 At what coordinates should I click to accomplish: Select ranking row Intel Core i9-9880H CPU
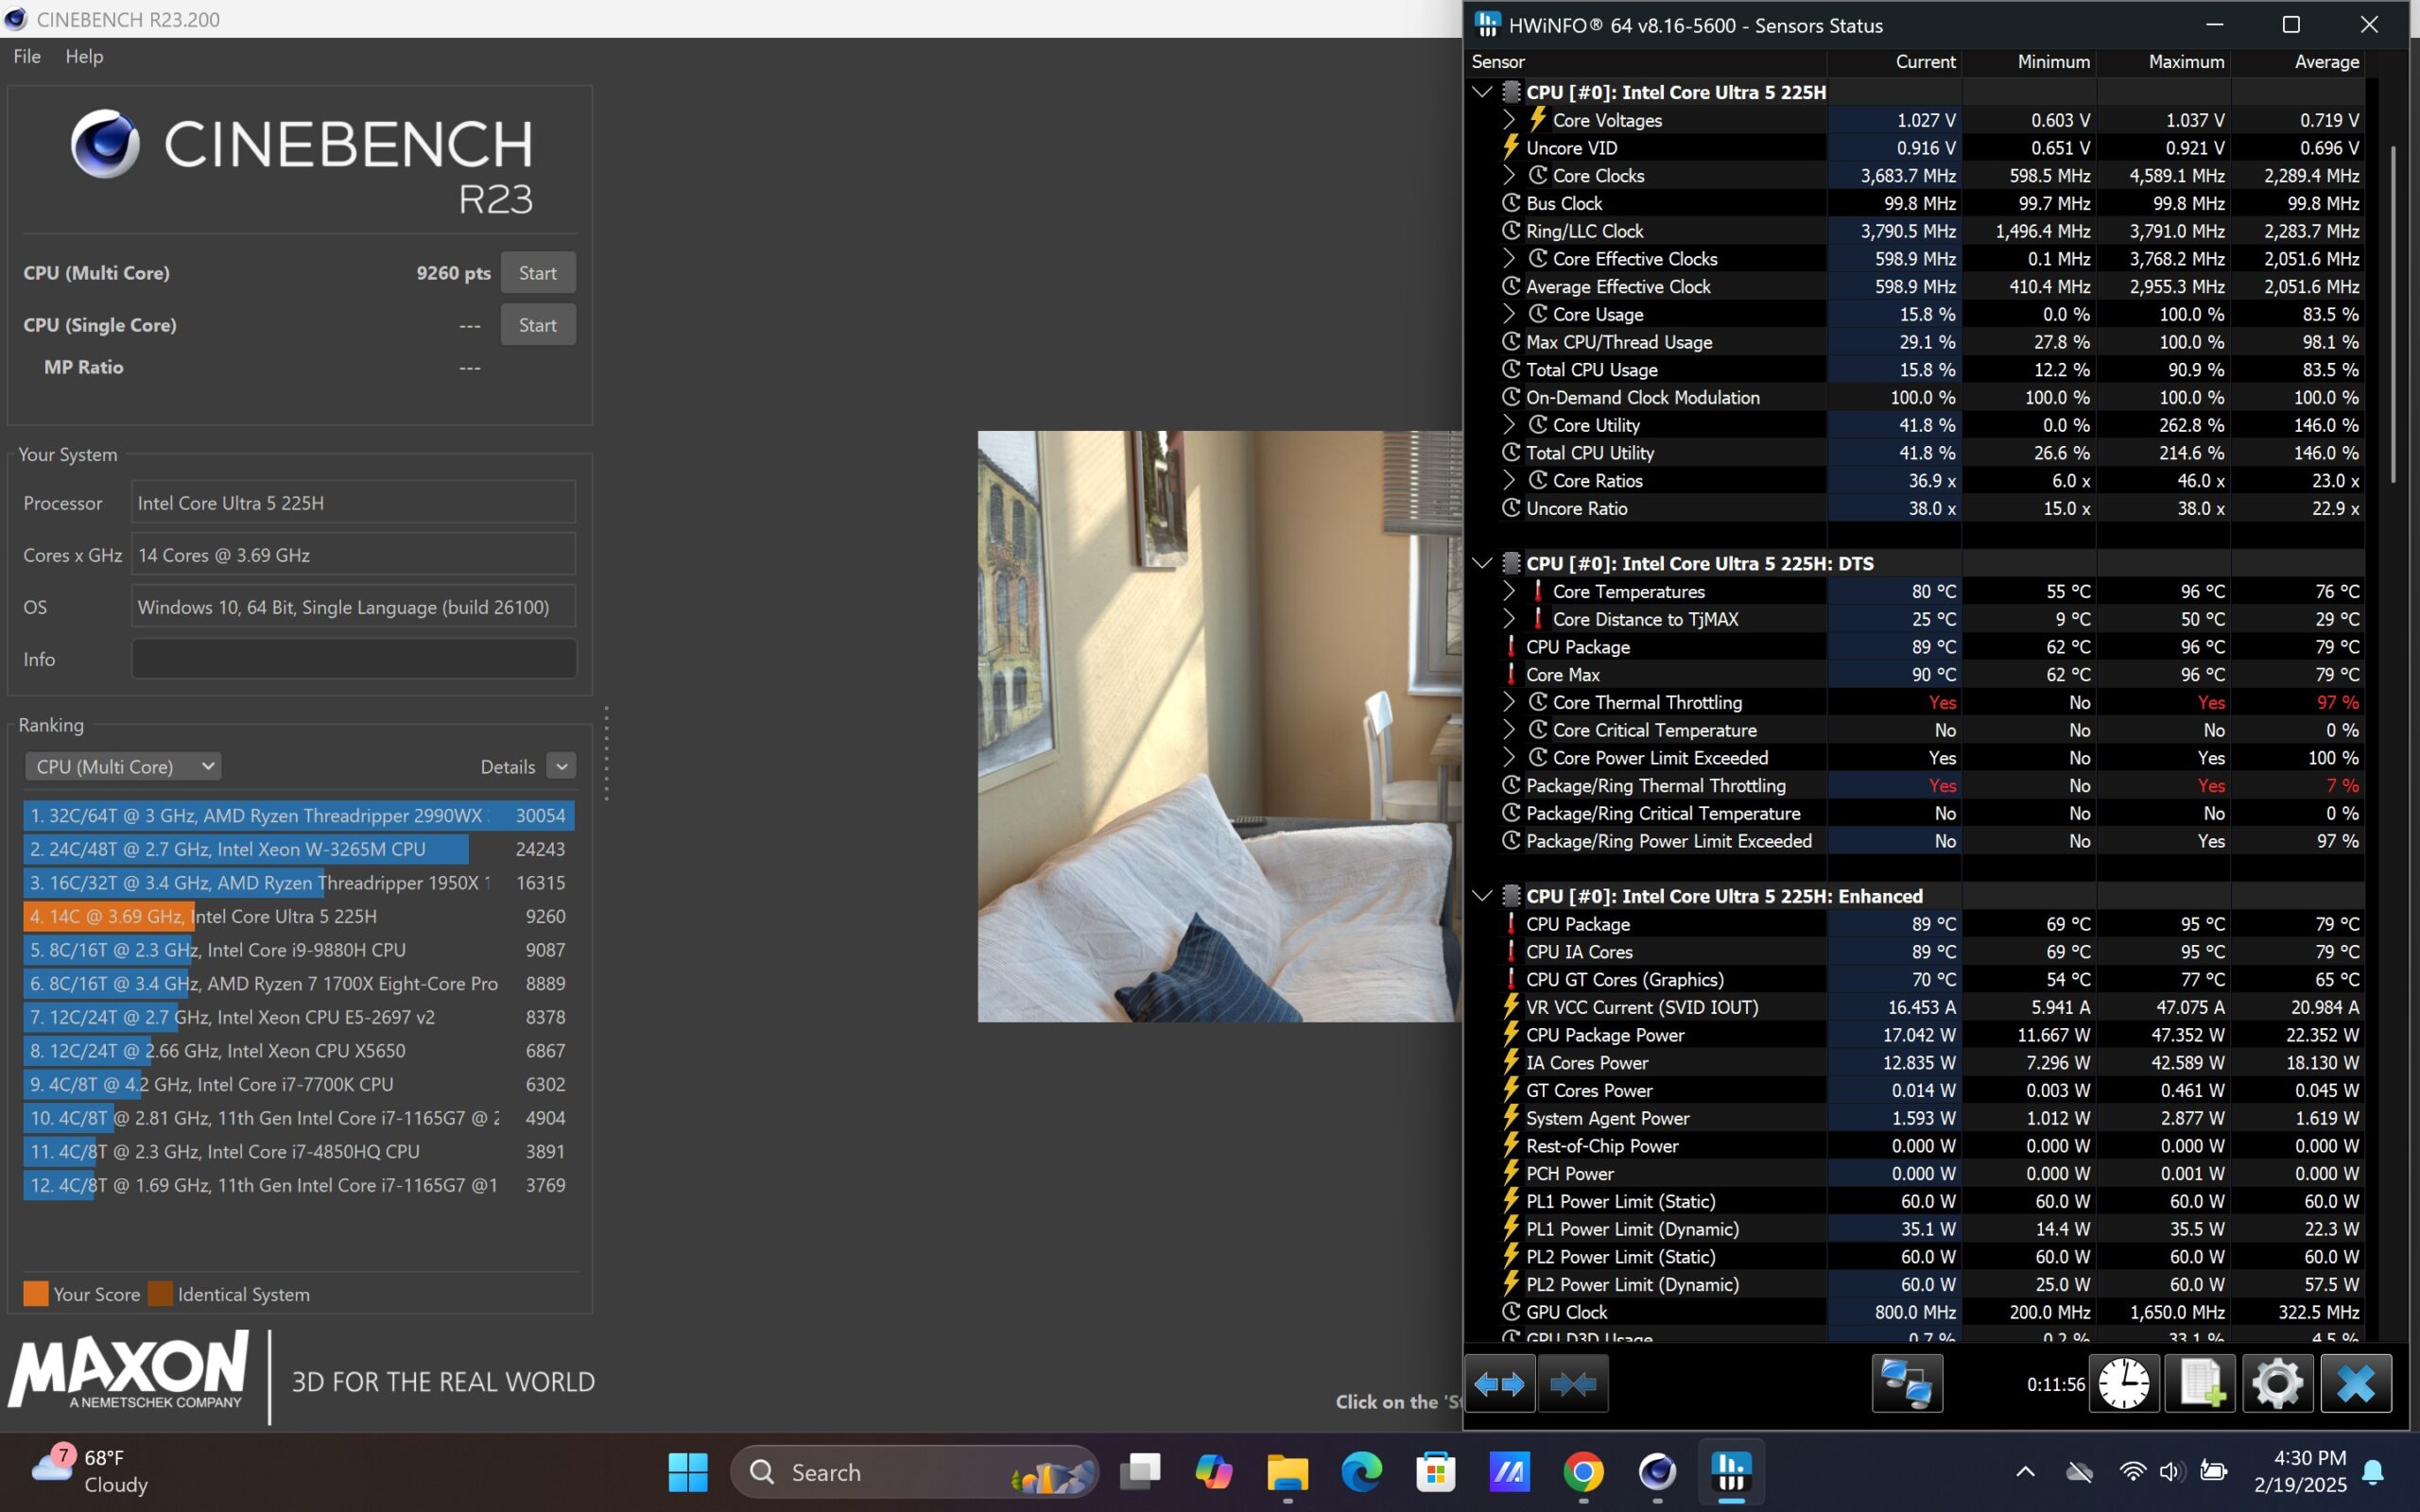click(299, 950)
